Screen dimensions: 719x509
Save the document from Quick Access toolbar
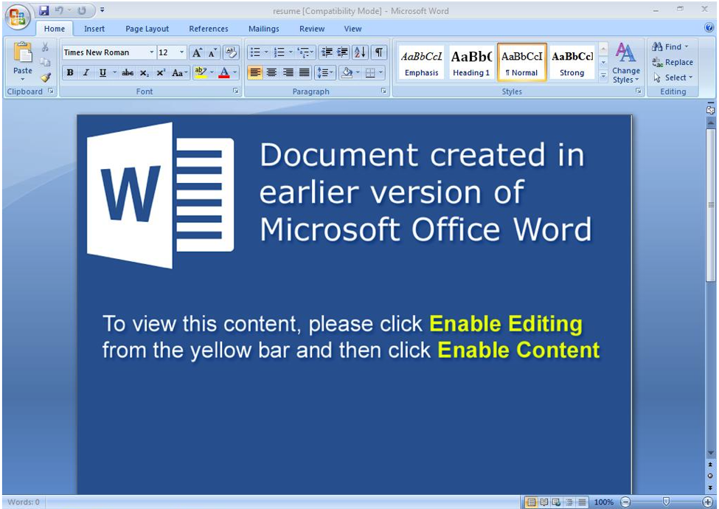pyautogui.click(x=44, y=10)
